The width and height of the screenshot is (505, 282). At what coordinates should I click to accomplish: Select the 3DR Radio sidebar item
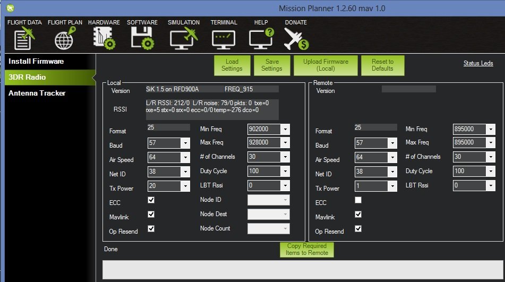click(50, 77)
